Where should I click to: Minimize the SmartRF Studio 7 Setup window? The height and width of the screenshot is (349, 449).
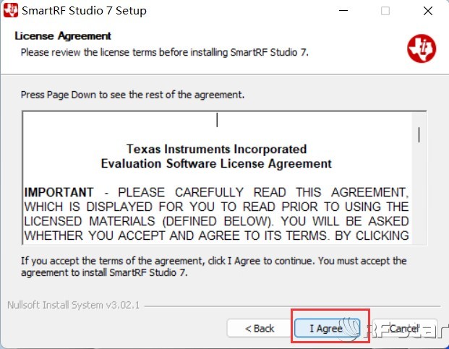click(342, 11)
